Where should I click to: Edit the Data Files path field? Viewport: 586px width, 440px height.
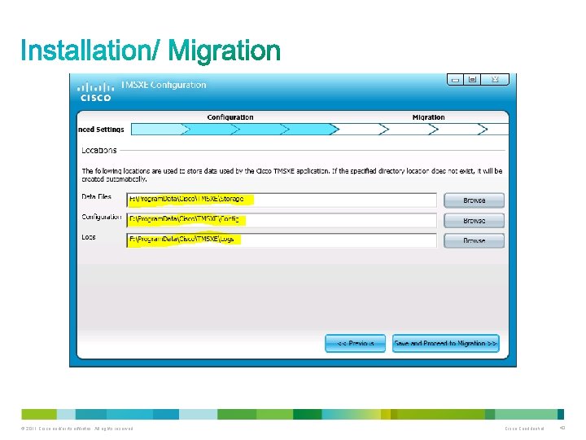point(282,200)
